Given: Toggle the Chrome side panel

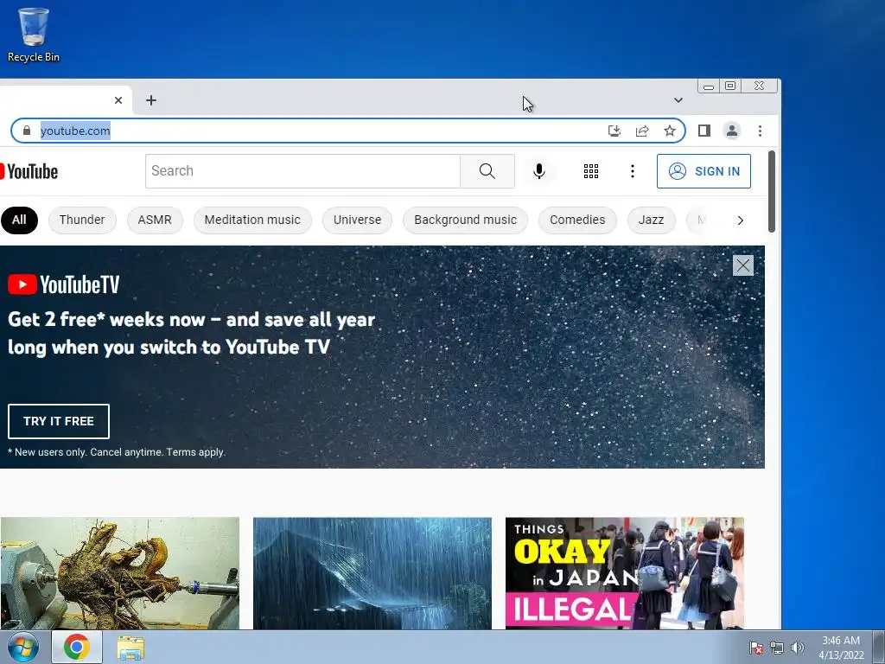Looking at the screenshot, I should coord(704,131).
